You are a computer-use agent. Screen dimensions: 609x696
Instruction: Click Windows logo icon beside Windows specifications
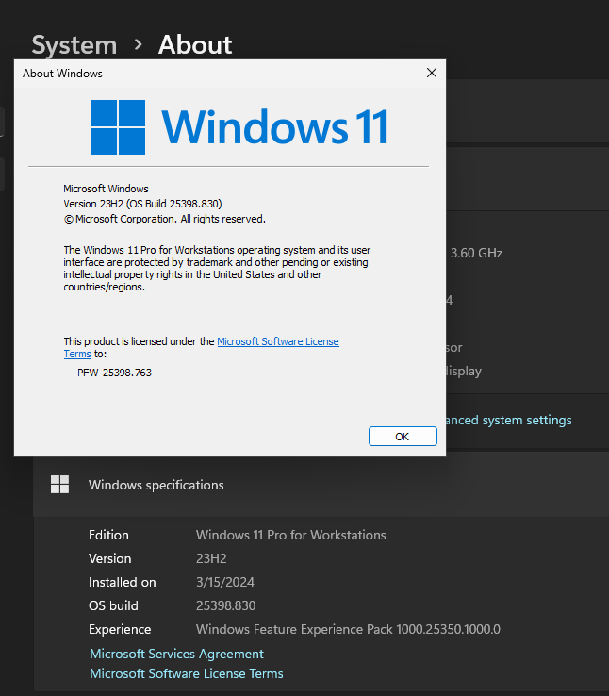59,484
